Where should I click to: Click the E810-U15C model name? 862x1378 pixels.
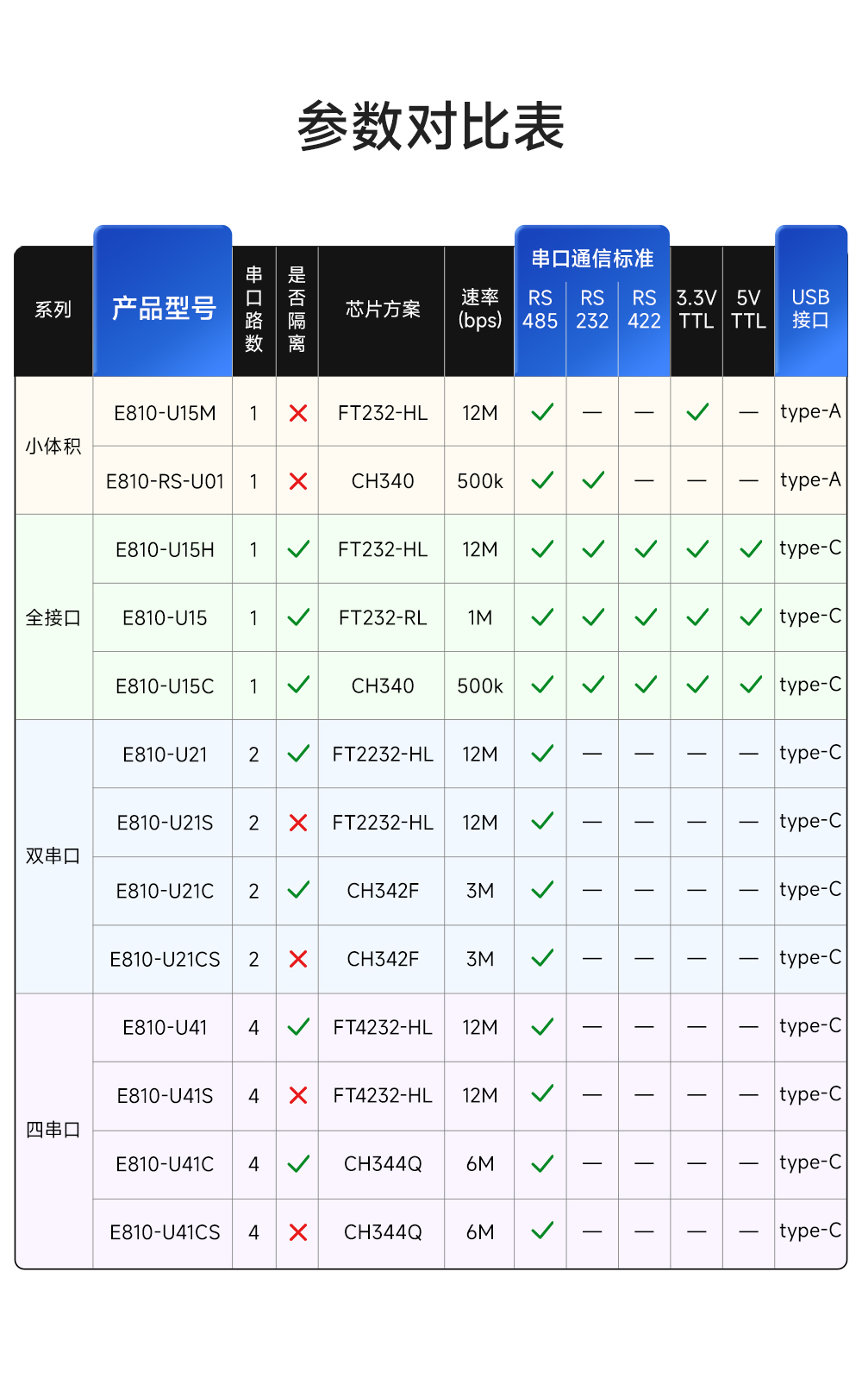(165, 686)
